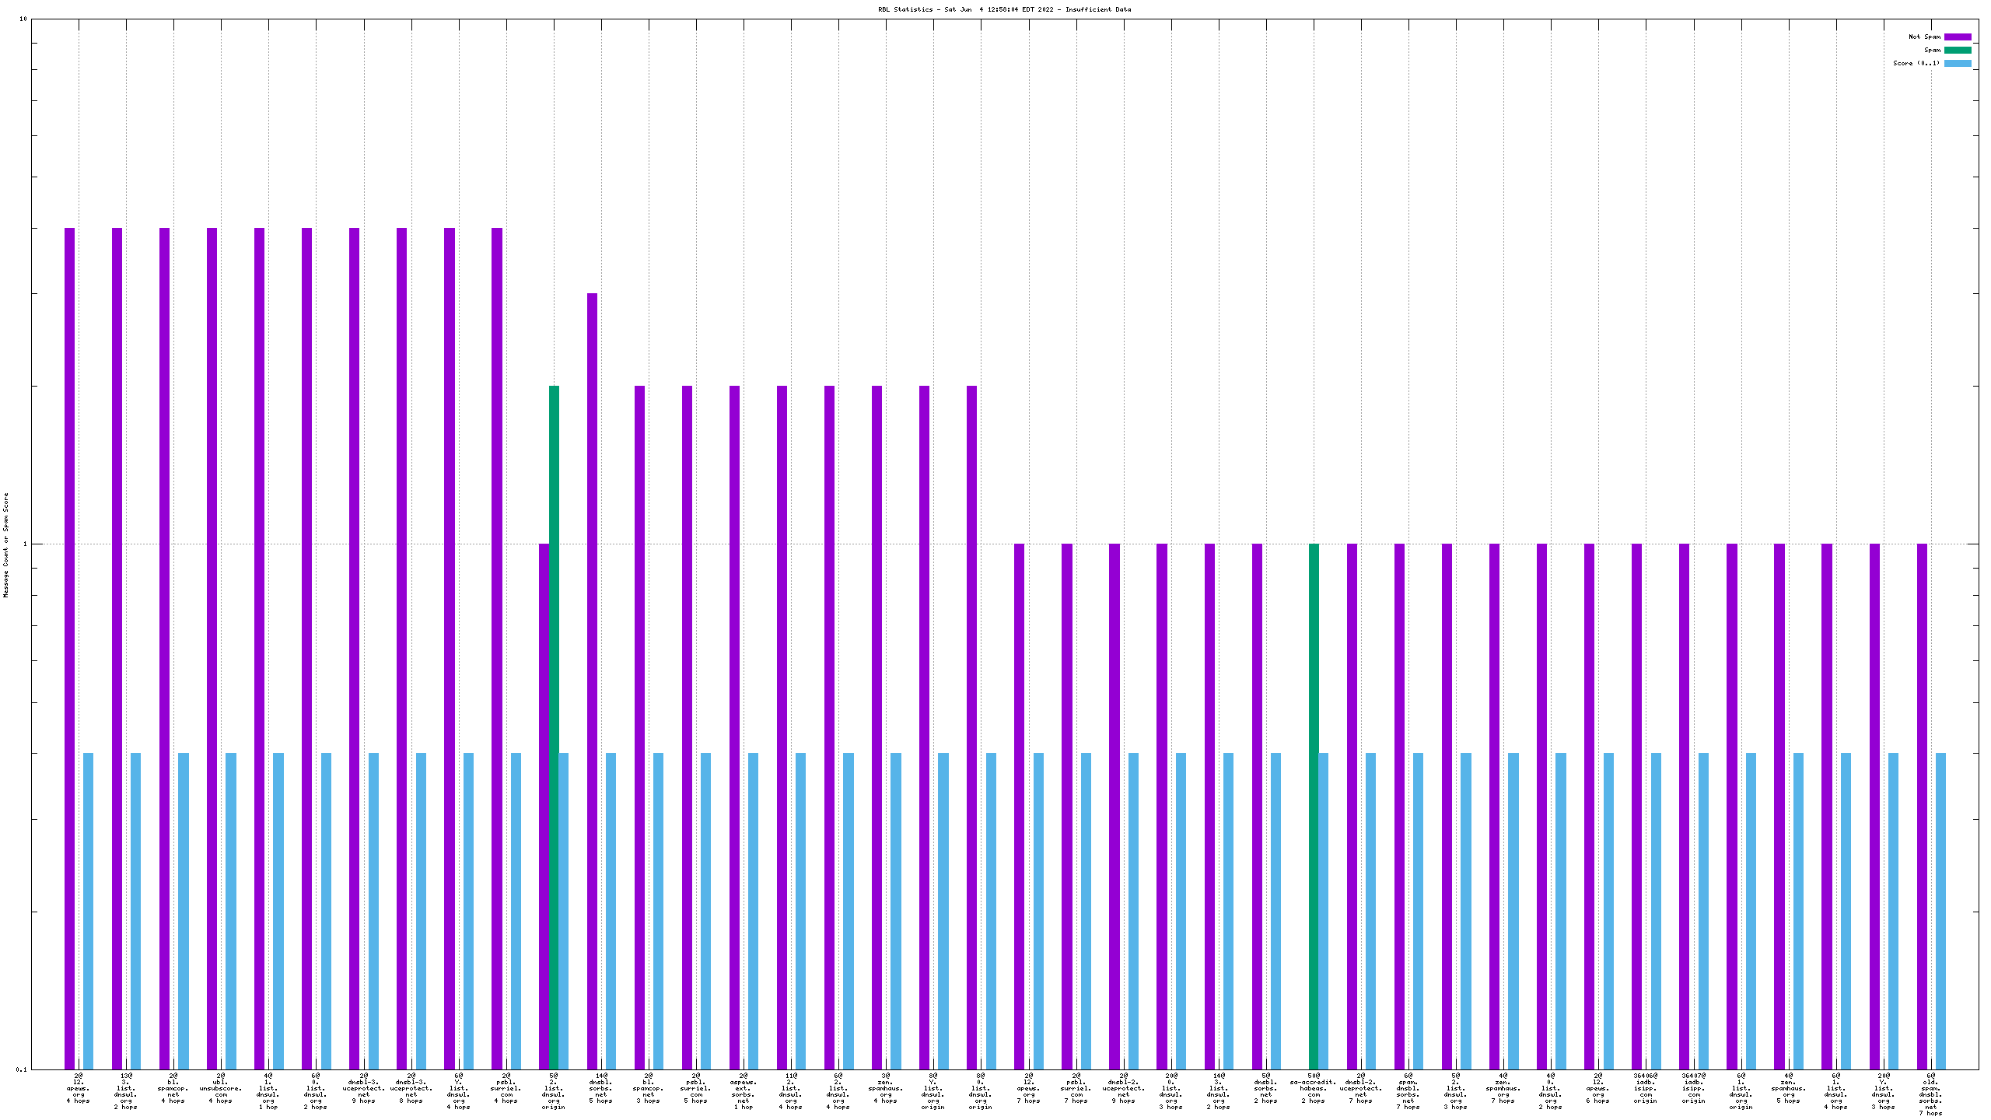Click the label "36407@ iadb.isipp.com origin"

1693,1088
